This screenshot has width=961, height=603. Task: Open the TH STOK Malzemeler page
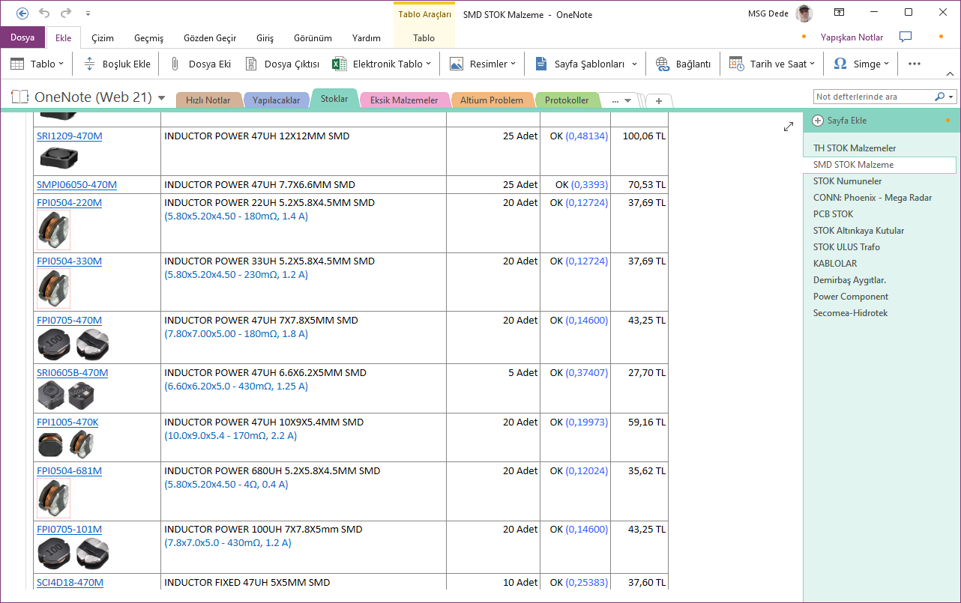point(855,148)
